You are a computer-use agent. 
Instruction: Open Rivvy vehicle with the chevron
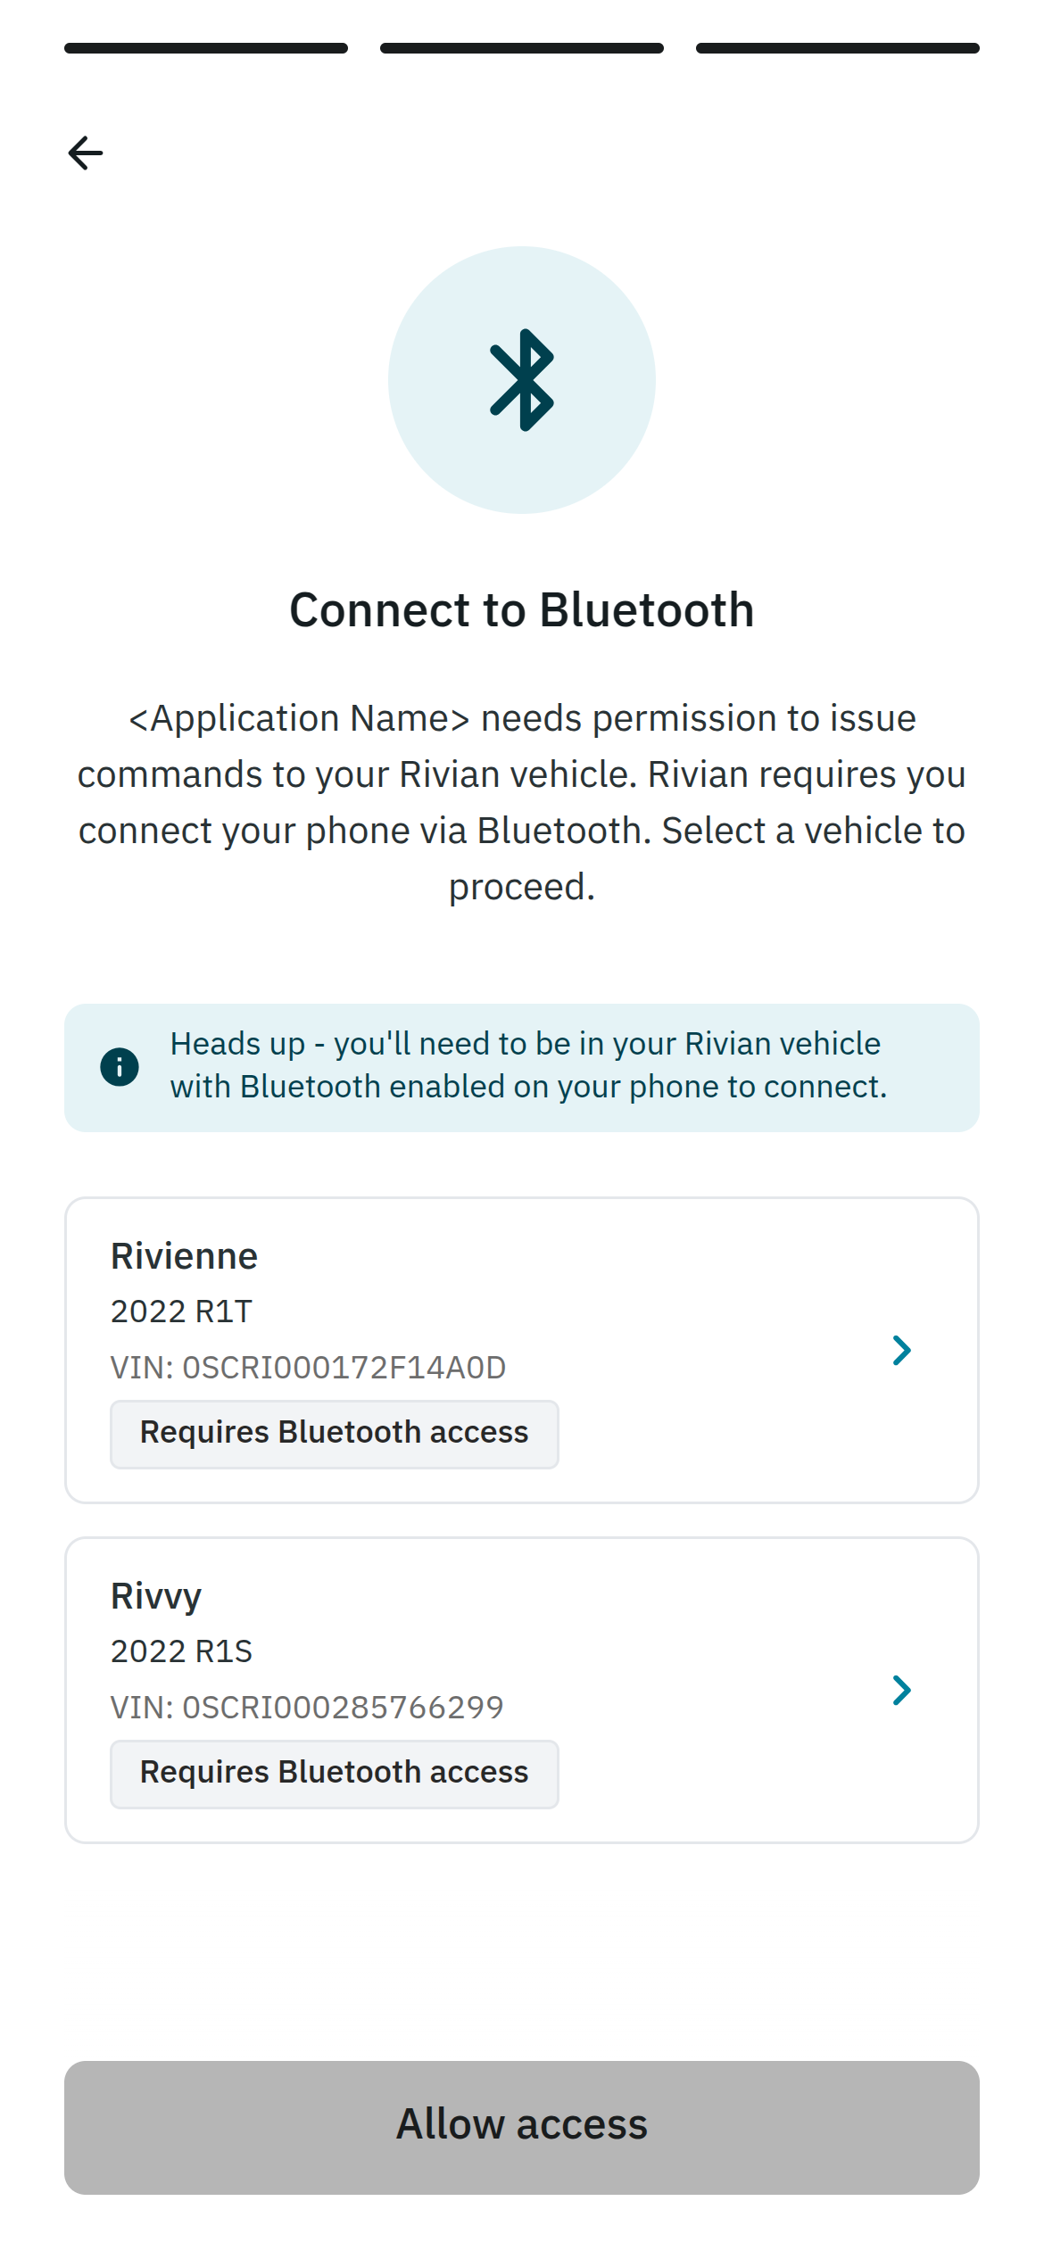(x=902, y=1690)
